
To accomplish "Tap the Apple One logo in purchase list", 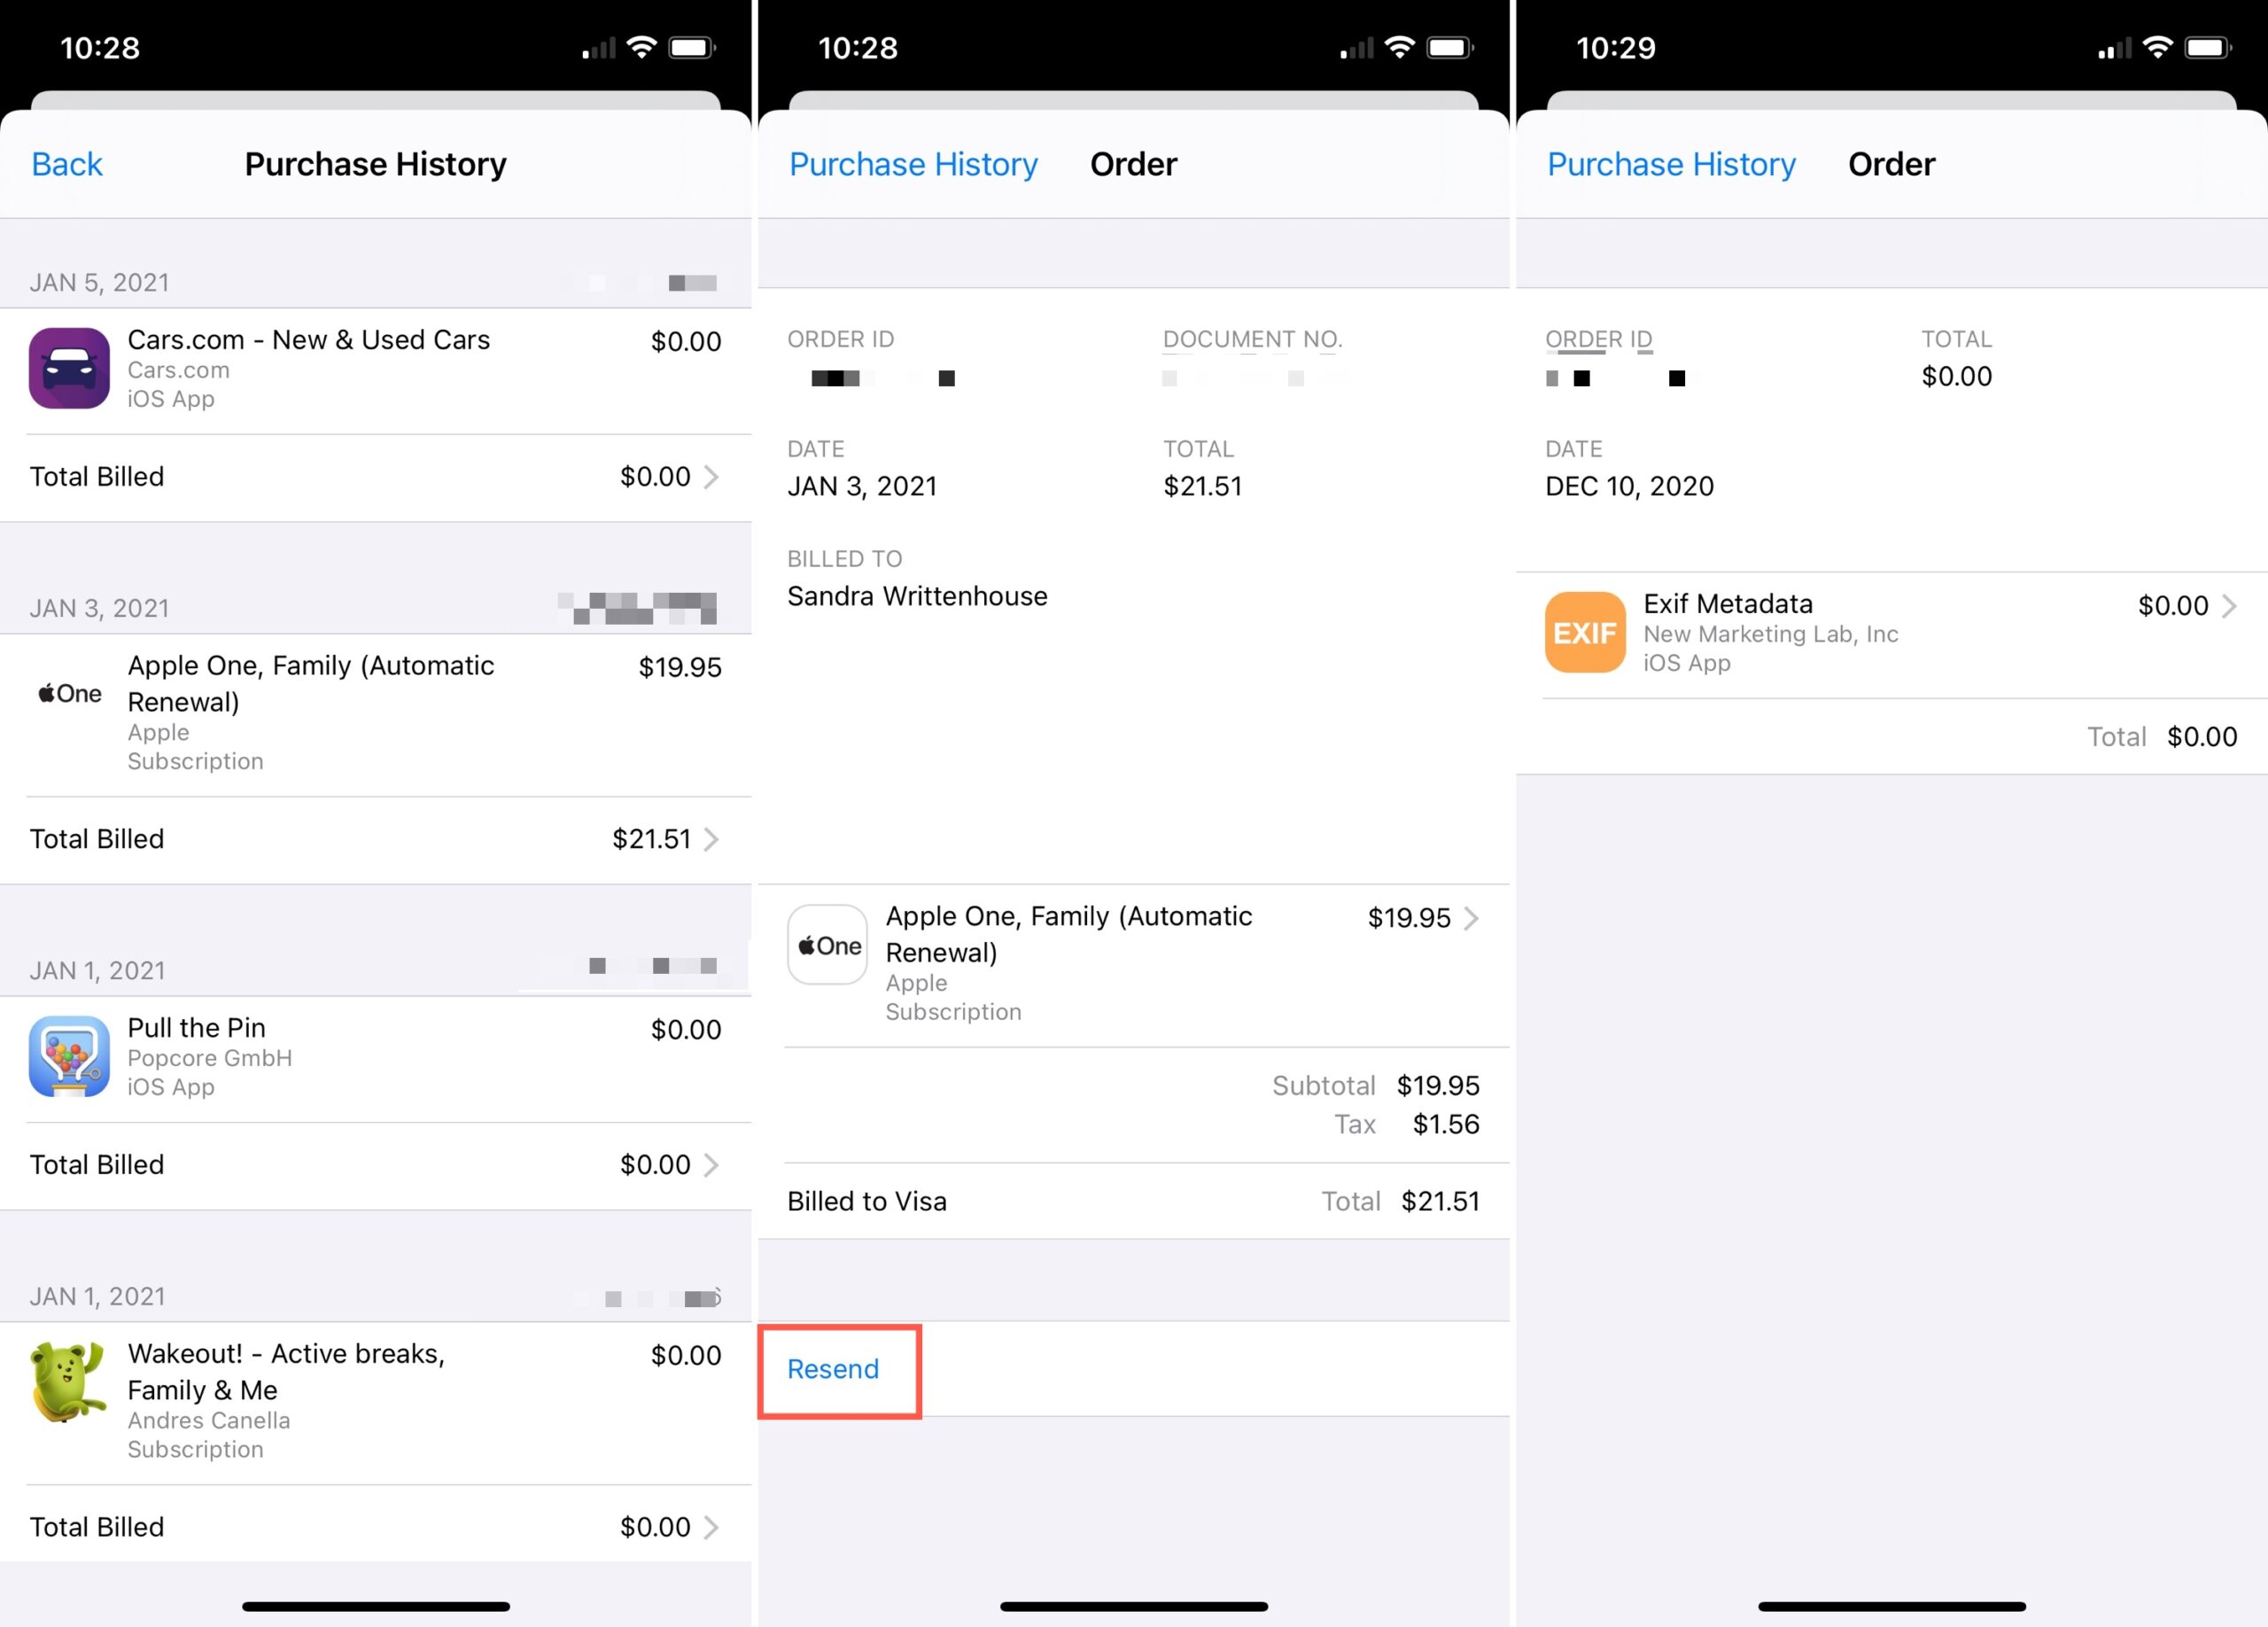I will click(69, 693).
